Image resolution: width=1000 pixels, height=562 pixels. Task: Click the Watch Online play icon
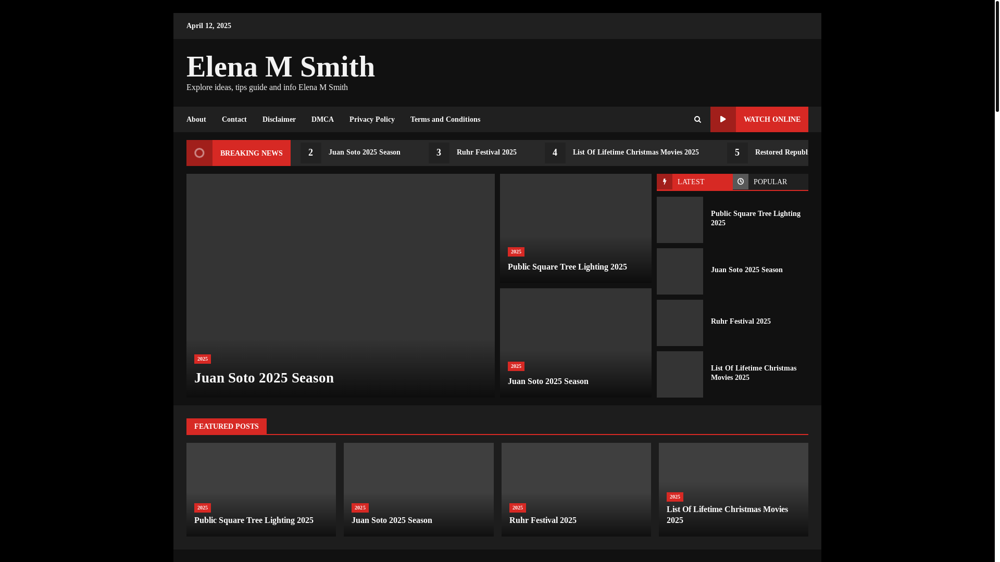(723, 119)
